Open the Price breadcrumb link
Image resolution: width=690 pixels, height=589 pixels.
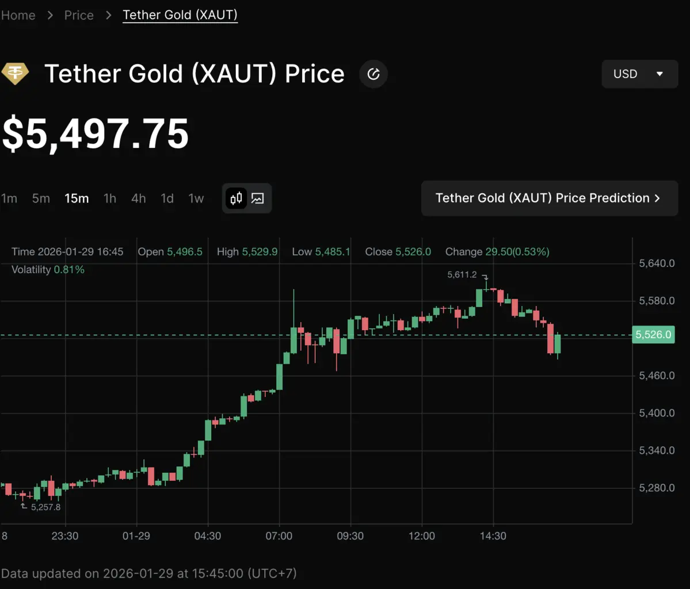pyautogui.click(x=79, y=15)
